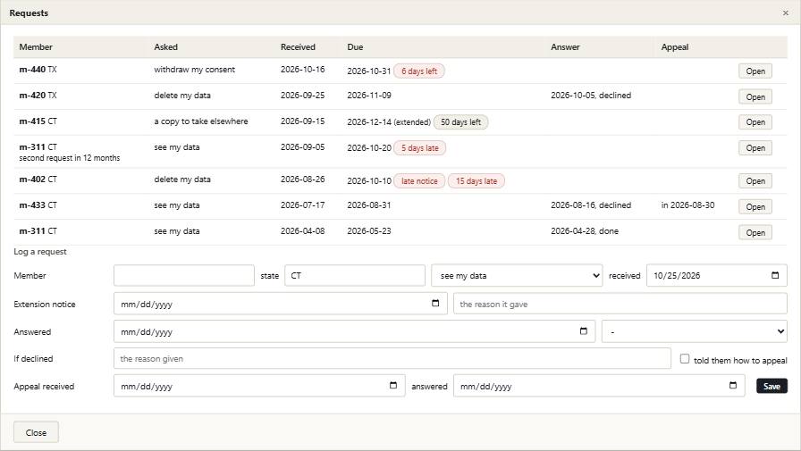Open the calendar picker for appeal answered date
This screenshot has width=801, height=451.
coord(732,385)
